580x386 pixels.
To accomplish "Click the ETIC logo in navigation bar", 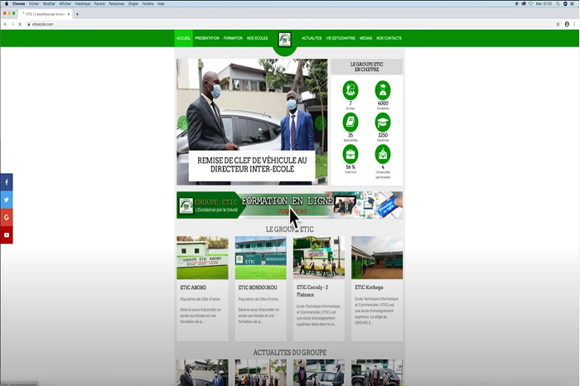I will (x=284, y=40).
